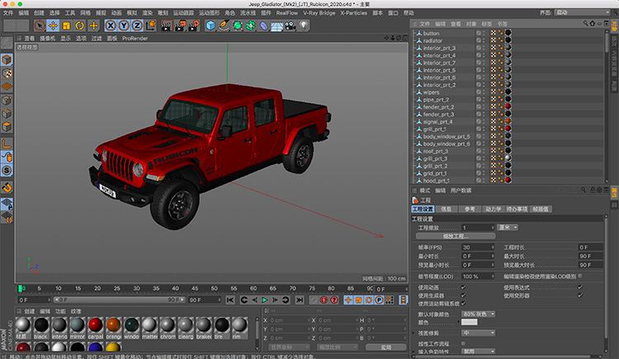This screenshot has width=619, height=359.
Task: Toggle 使用动画 checkbox
Action: coord(463,287)
